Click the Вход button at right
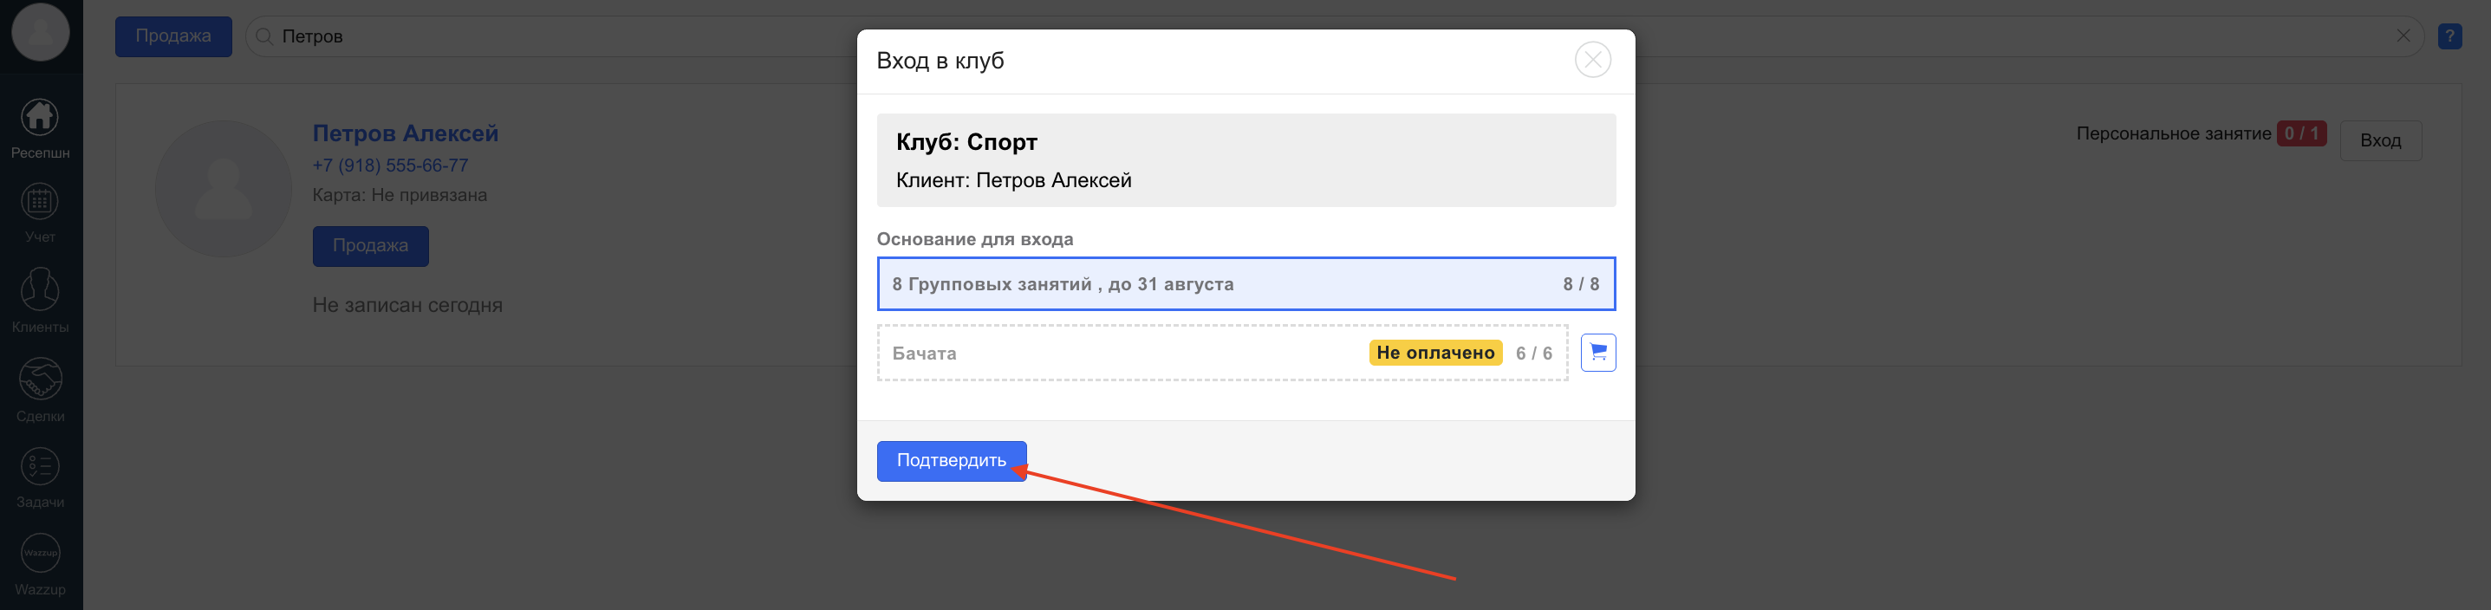The image size is (2491, 610). (2380, 140)
